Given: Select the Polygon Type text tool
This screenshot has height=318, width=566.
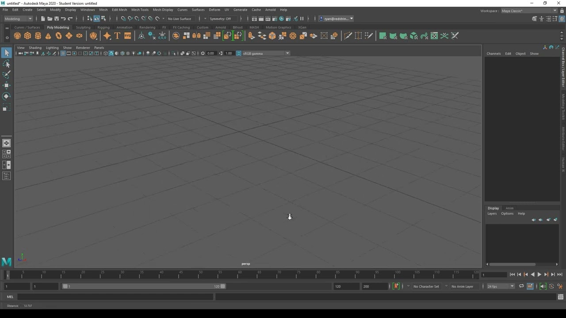Looking at the screenshot, I should tap(117, 36).
